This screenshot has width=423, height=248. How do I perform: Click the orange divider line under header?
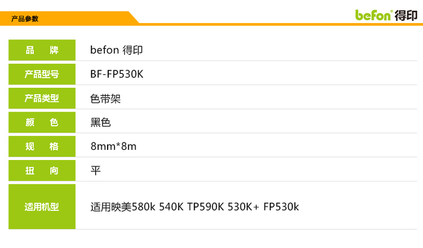280,25
